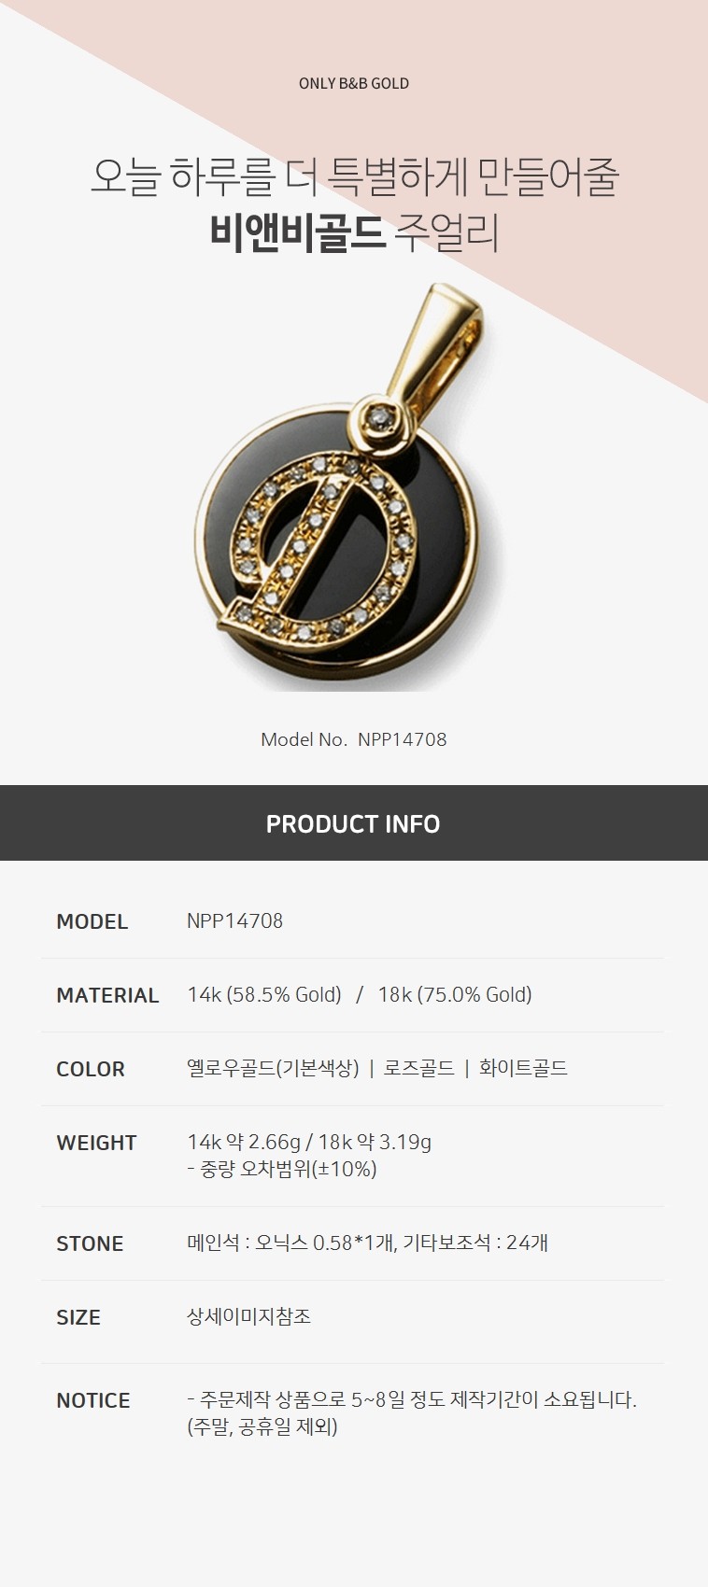Click the ONLY B&B GOLD header text
The width and height of the screenshot is (708, 1587).
point(354,83)
